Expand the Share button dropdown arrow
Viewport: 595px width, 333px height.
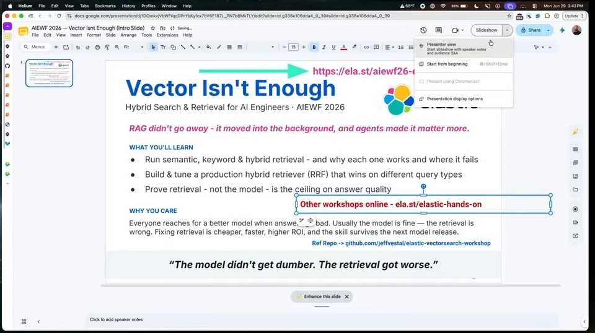coord(549,30)
